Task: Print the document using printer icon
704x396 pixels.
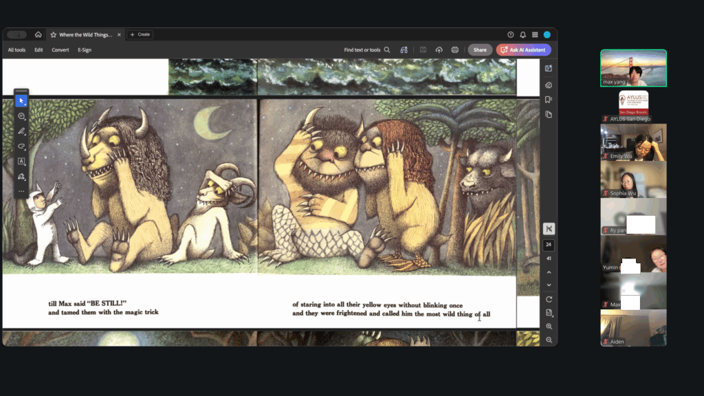Action: tap(454, 50)
